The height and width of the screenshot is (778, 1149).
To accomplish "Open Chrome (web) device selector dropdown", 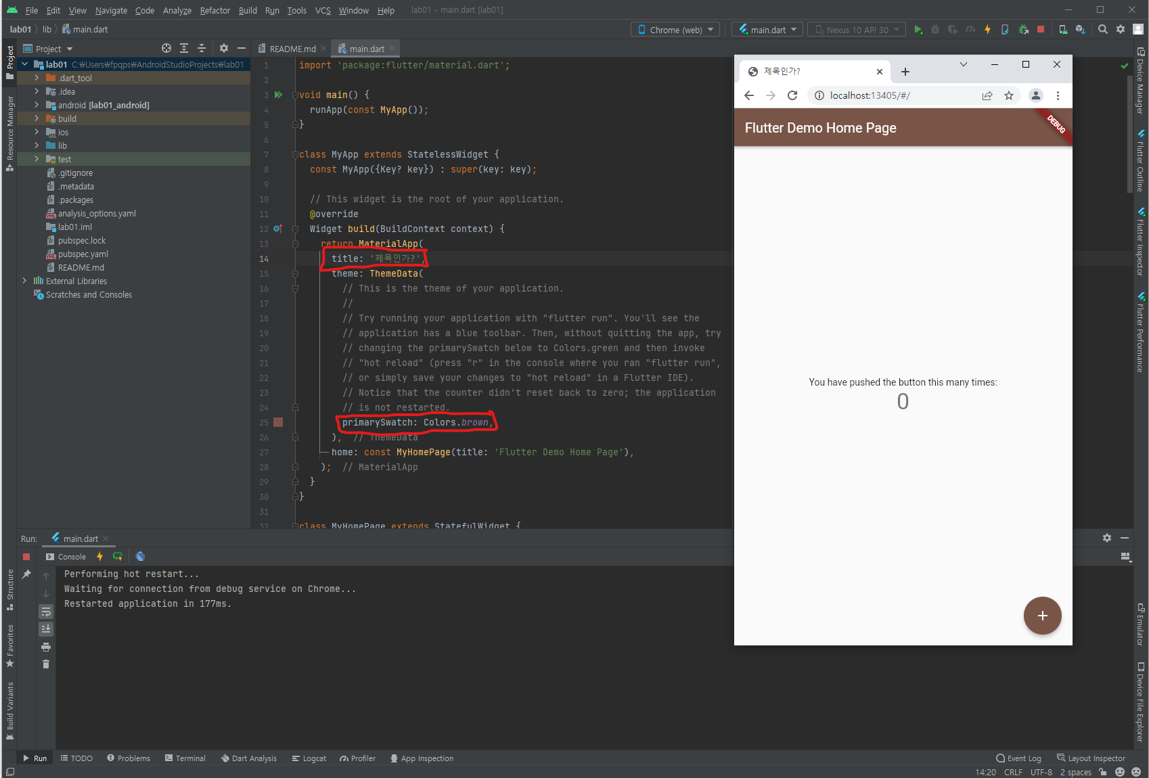I will pyautogui.click(x=675, y=30).
